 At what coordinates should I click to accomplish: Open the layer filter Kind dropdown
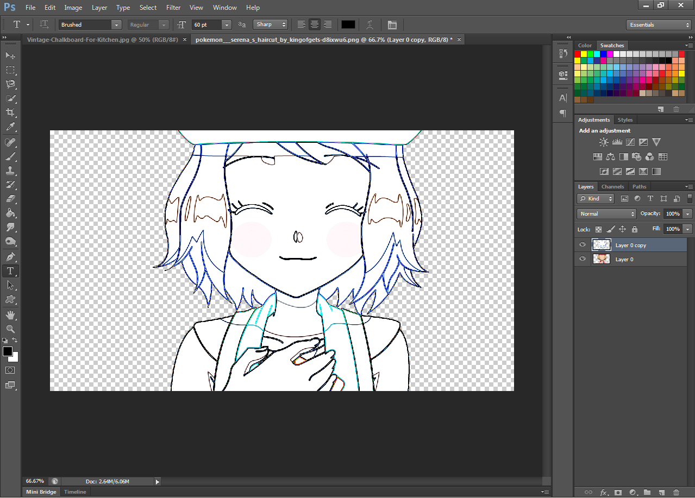click(596, 199)
